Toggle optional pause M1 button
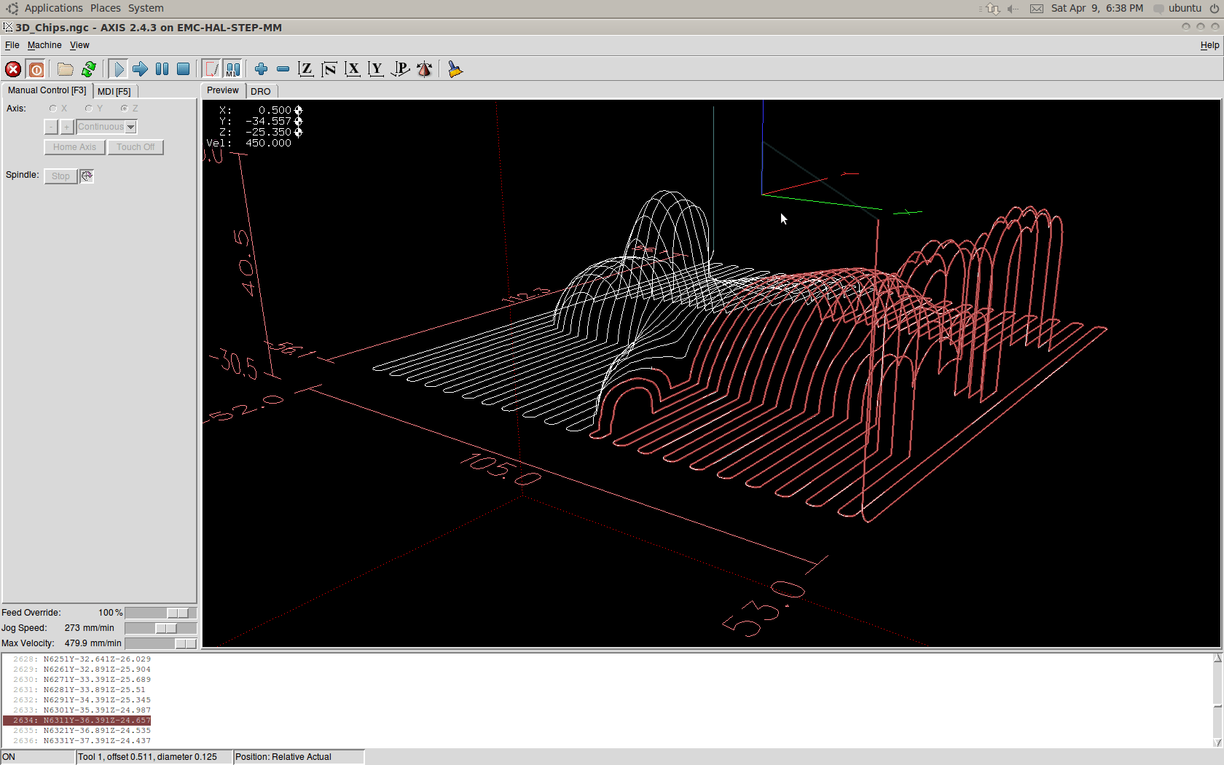The width and height of the screenshot is (1224, 765). [x=232, y=69]
